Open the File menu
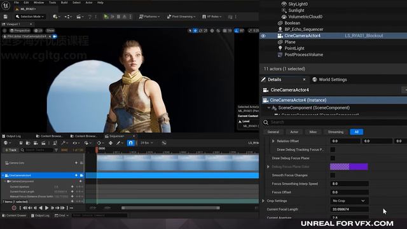407x229 pixels. 17,3
